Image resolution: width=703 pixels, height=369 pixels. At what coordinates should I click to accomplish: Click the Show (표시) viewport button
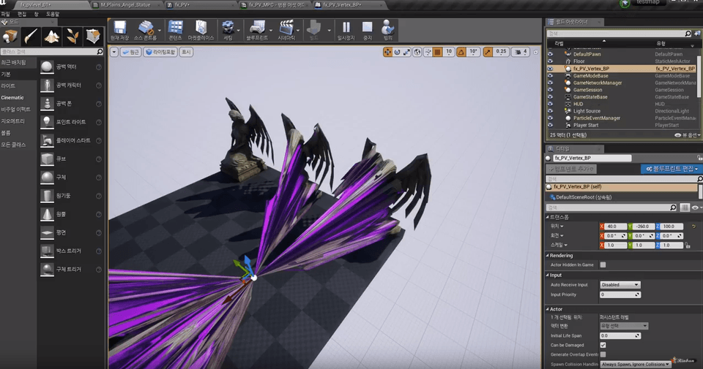coord(186,53)
